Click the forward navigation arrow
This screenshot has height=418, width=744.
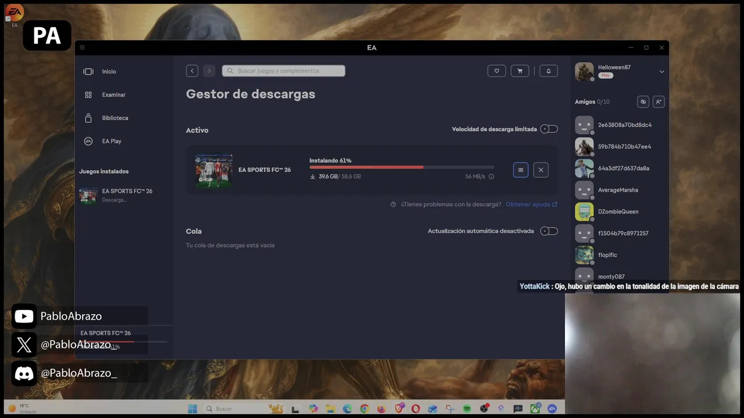(x=209, y=71)
